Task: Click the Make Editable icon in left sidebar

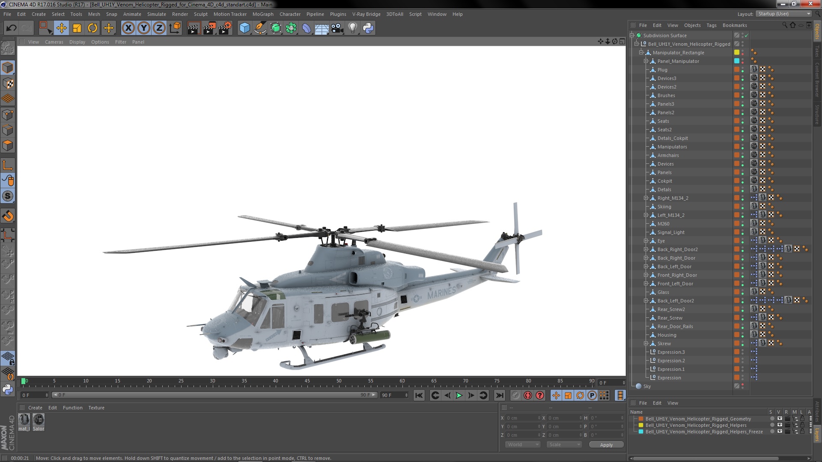Action: pos(8,48)
